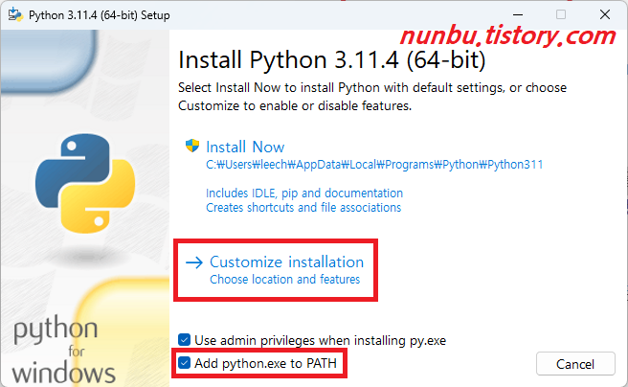The image size is (628, 387).
Task: Click the 'Install Python 3.11.4 (64-bit)' heading
Action: pos(332,60)
